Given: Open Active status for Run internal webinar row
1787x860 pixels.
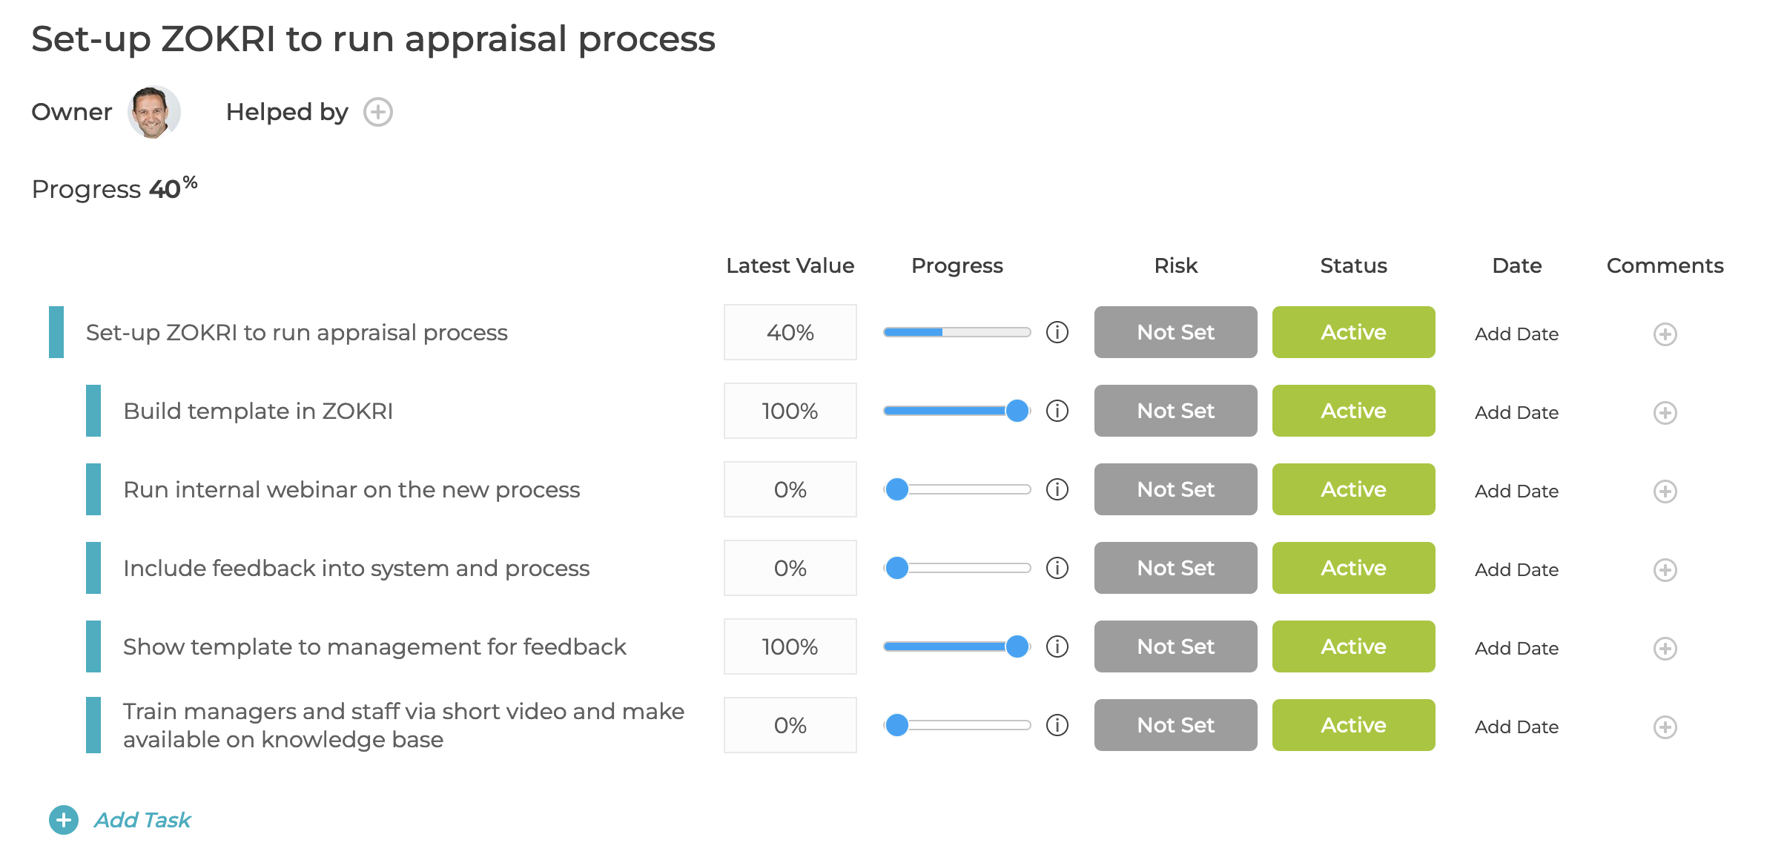Looking at the screenshot, I should click(x=1354, y=489).
